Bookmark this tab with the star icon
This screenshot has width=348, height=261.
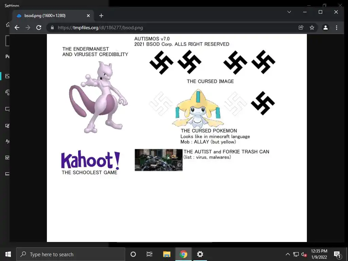[x=312, y=28]
